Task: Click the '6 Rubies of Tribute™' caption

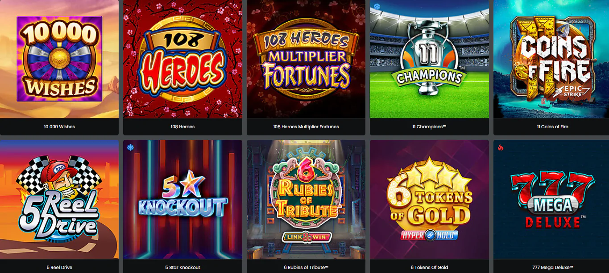Action: click(306, 267)
